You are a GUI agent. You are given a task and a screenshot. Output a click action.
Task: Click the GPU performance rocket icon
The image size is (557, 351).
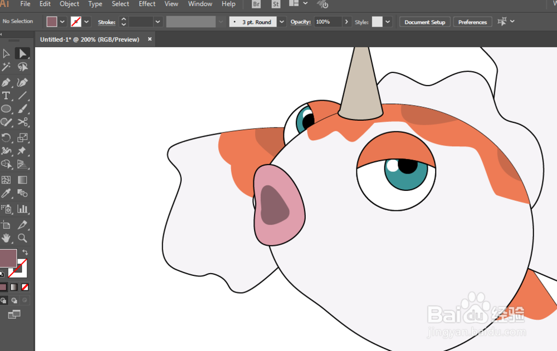323,4
